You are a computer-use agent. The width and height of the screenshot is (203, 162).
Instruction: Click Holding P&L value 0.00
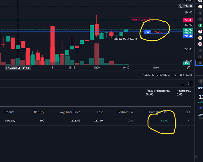179,94
